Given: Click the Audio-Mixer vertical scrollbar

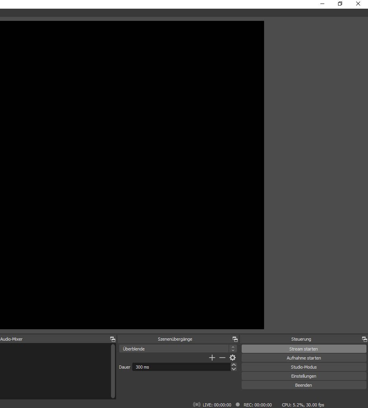Looking at the screenshot, I should point(113,371).
